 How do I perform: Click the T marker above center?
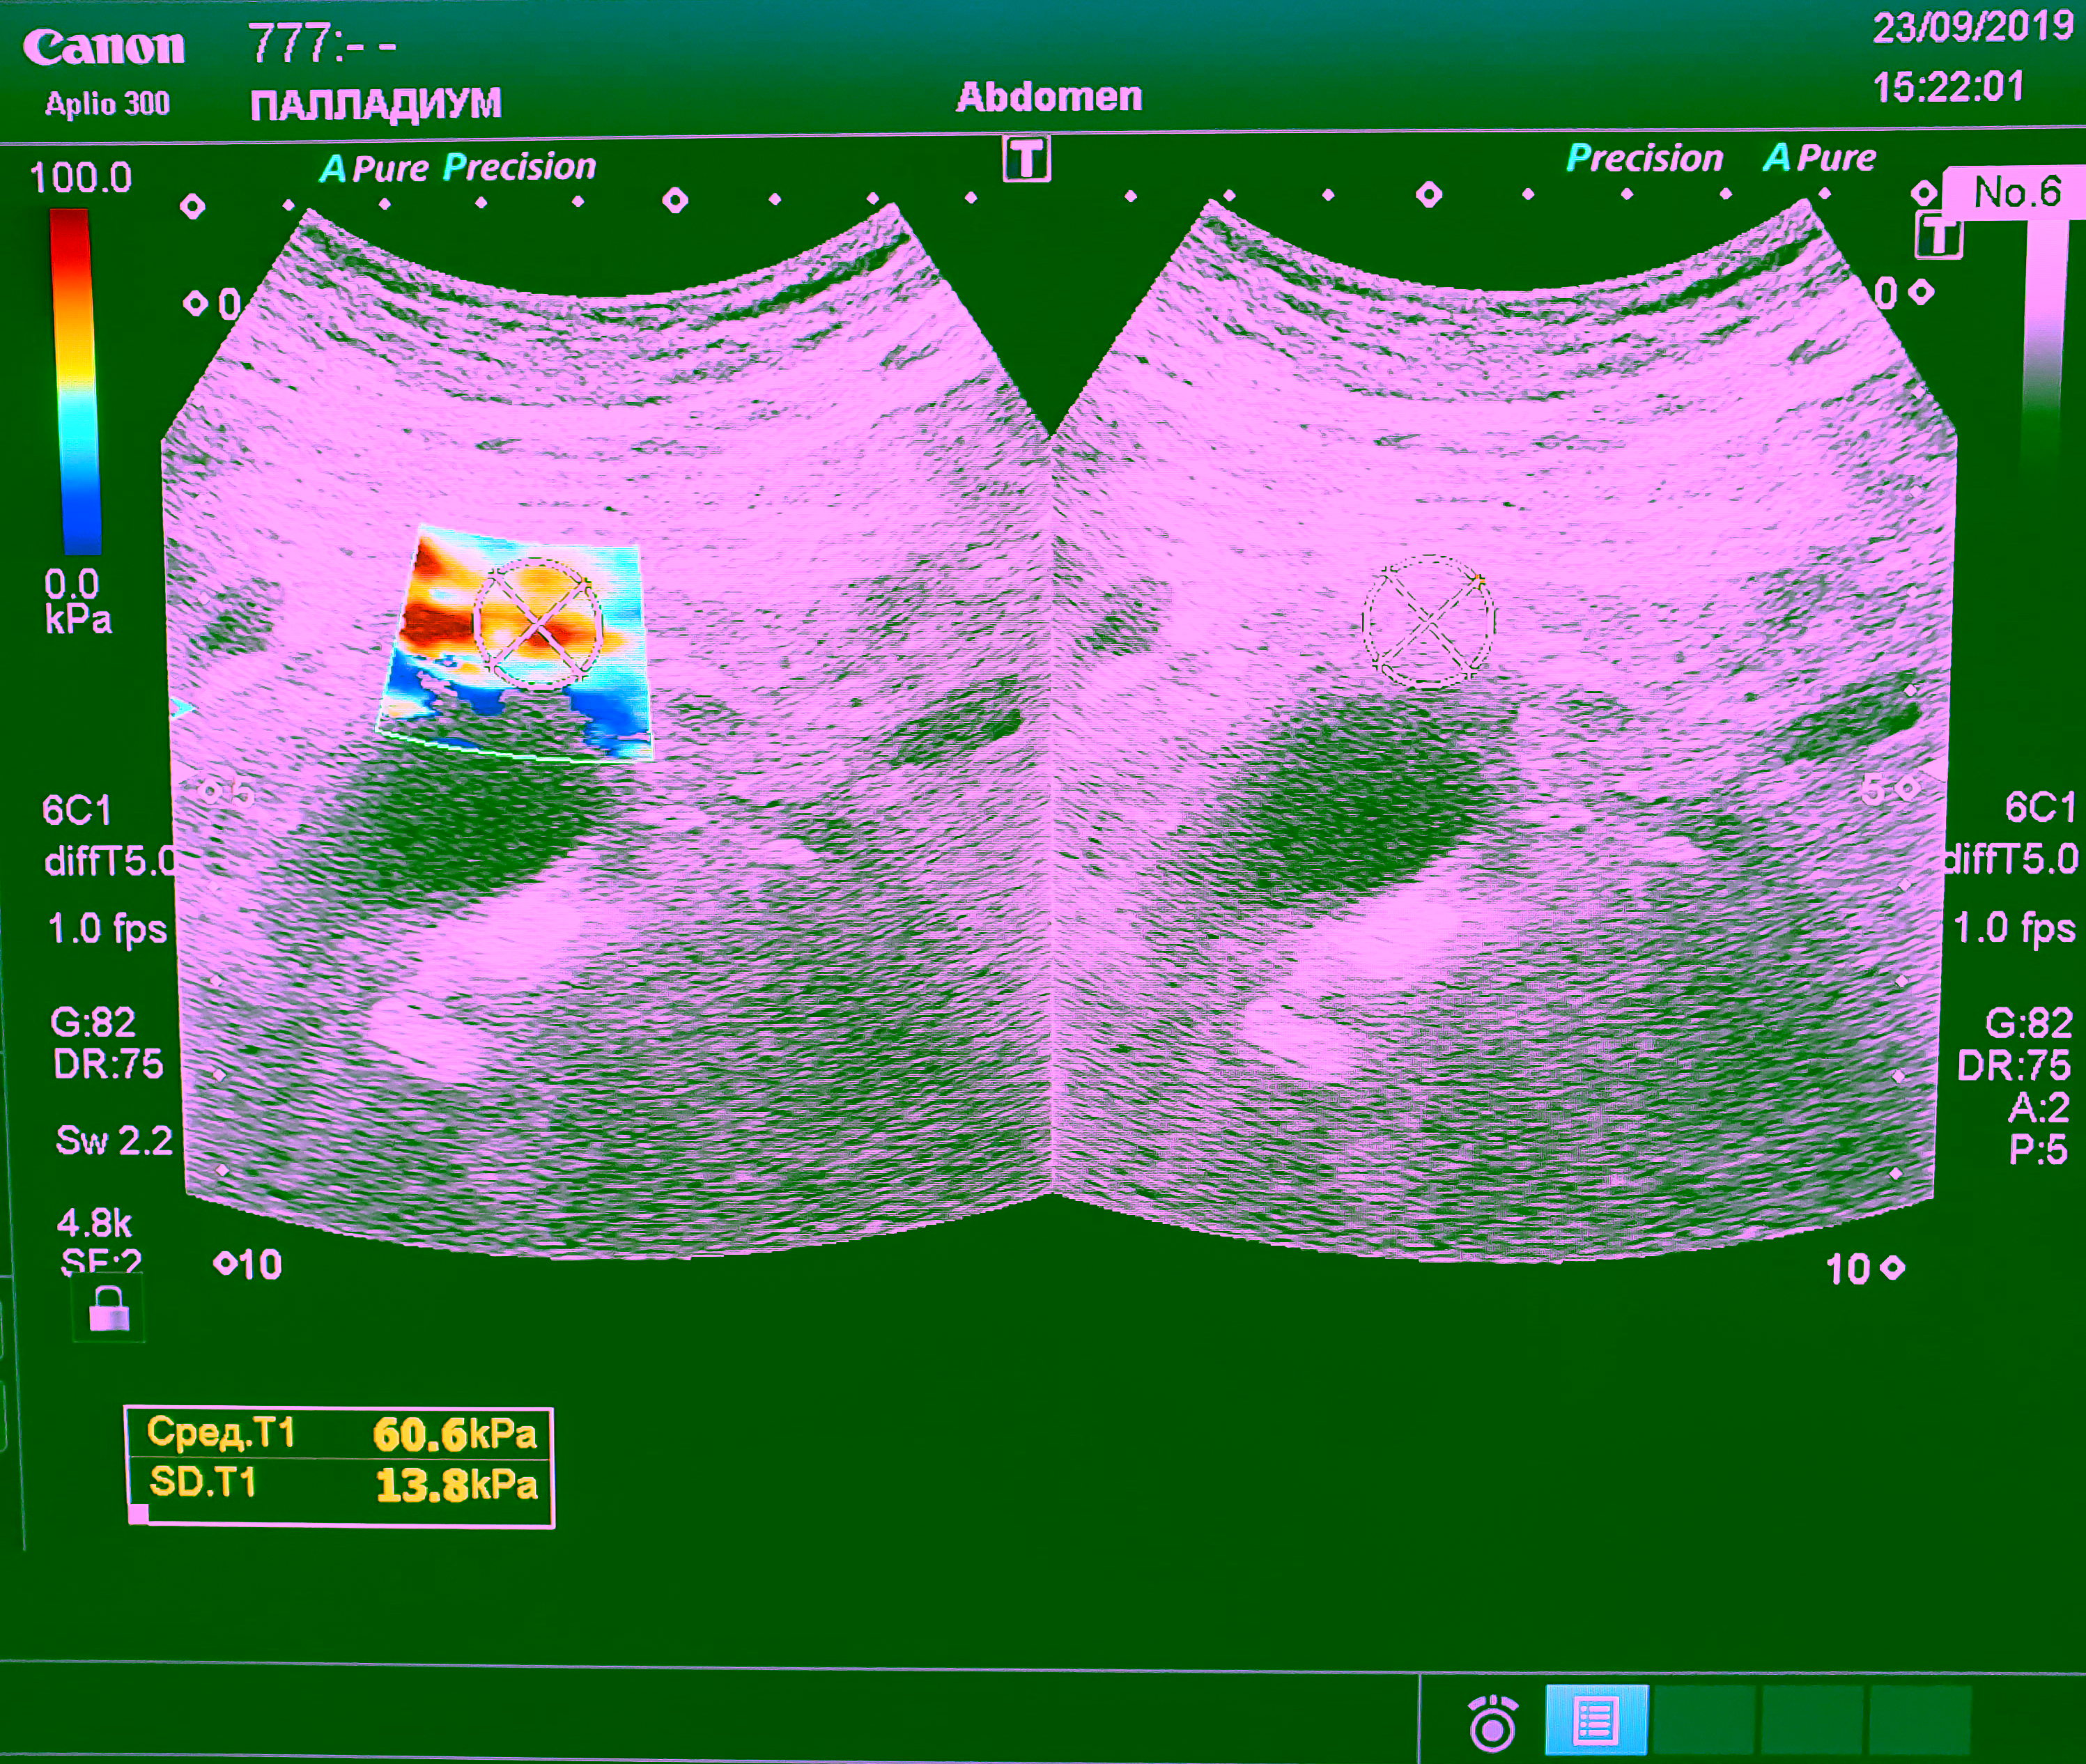click(x=1027, y=160)
